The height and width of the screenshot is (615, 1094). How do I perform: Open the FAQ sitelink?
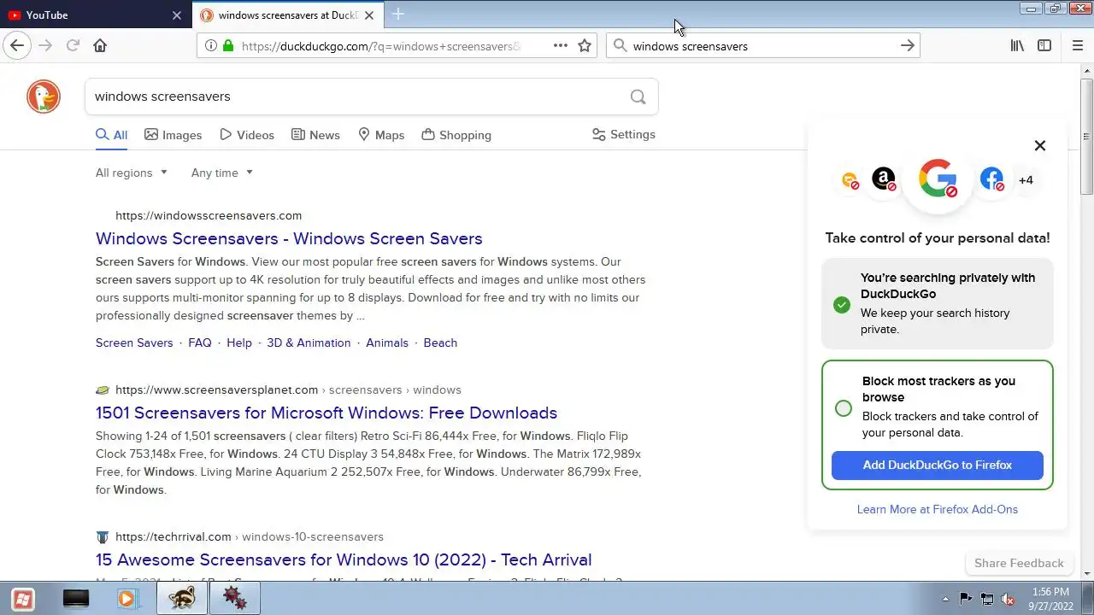click(x=200, y=343)
